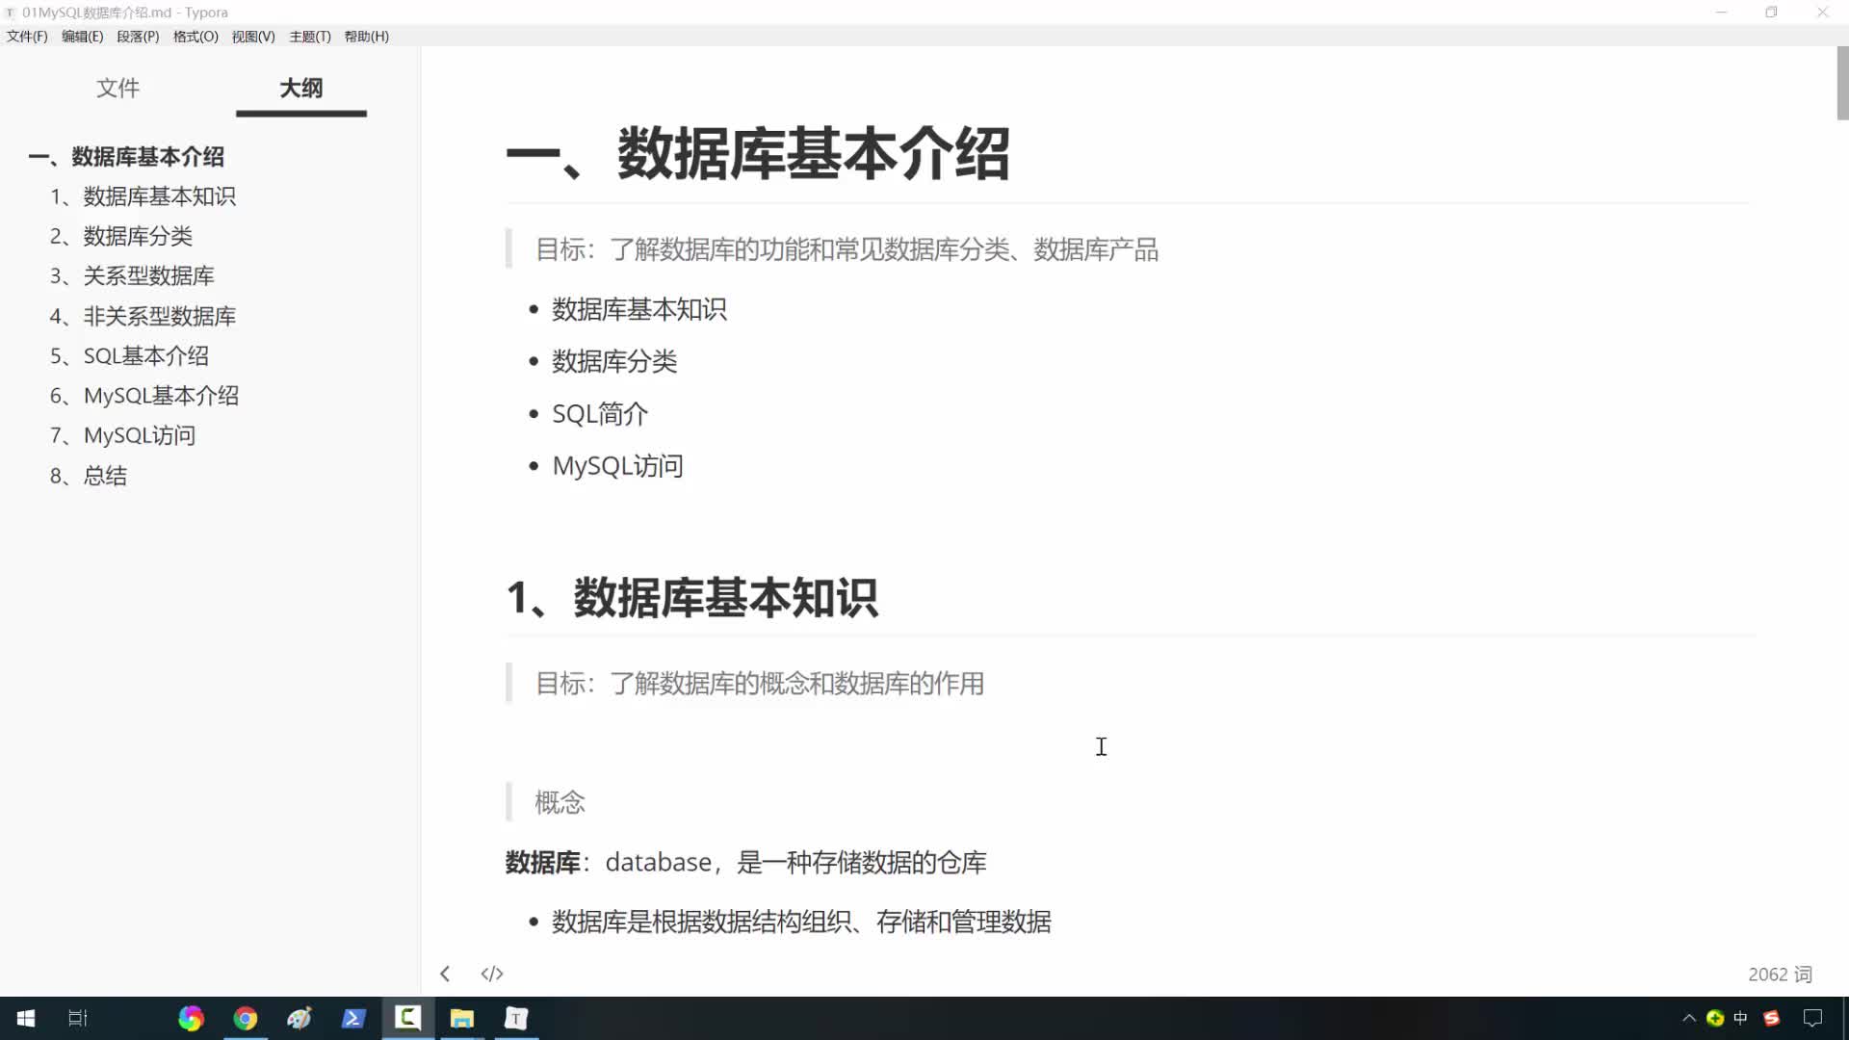The image size is (1849, 1040).
Task: Show hidden system tray icons
Action: 1688,1018
